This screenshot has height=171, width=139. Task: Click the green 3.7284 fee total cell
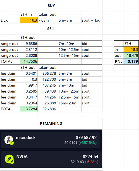pyautogui.click(x=29, y=109)
